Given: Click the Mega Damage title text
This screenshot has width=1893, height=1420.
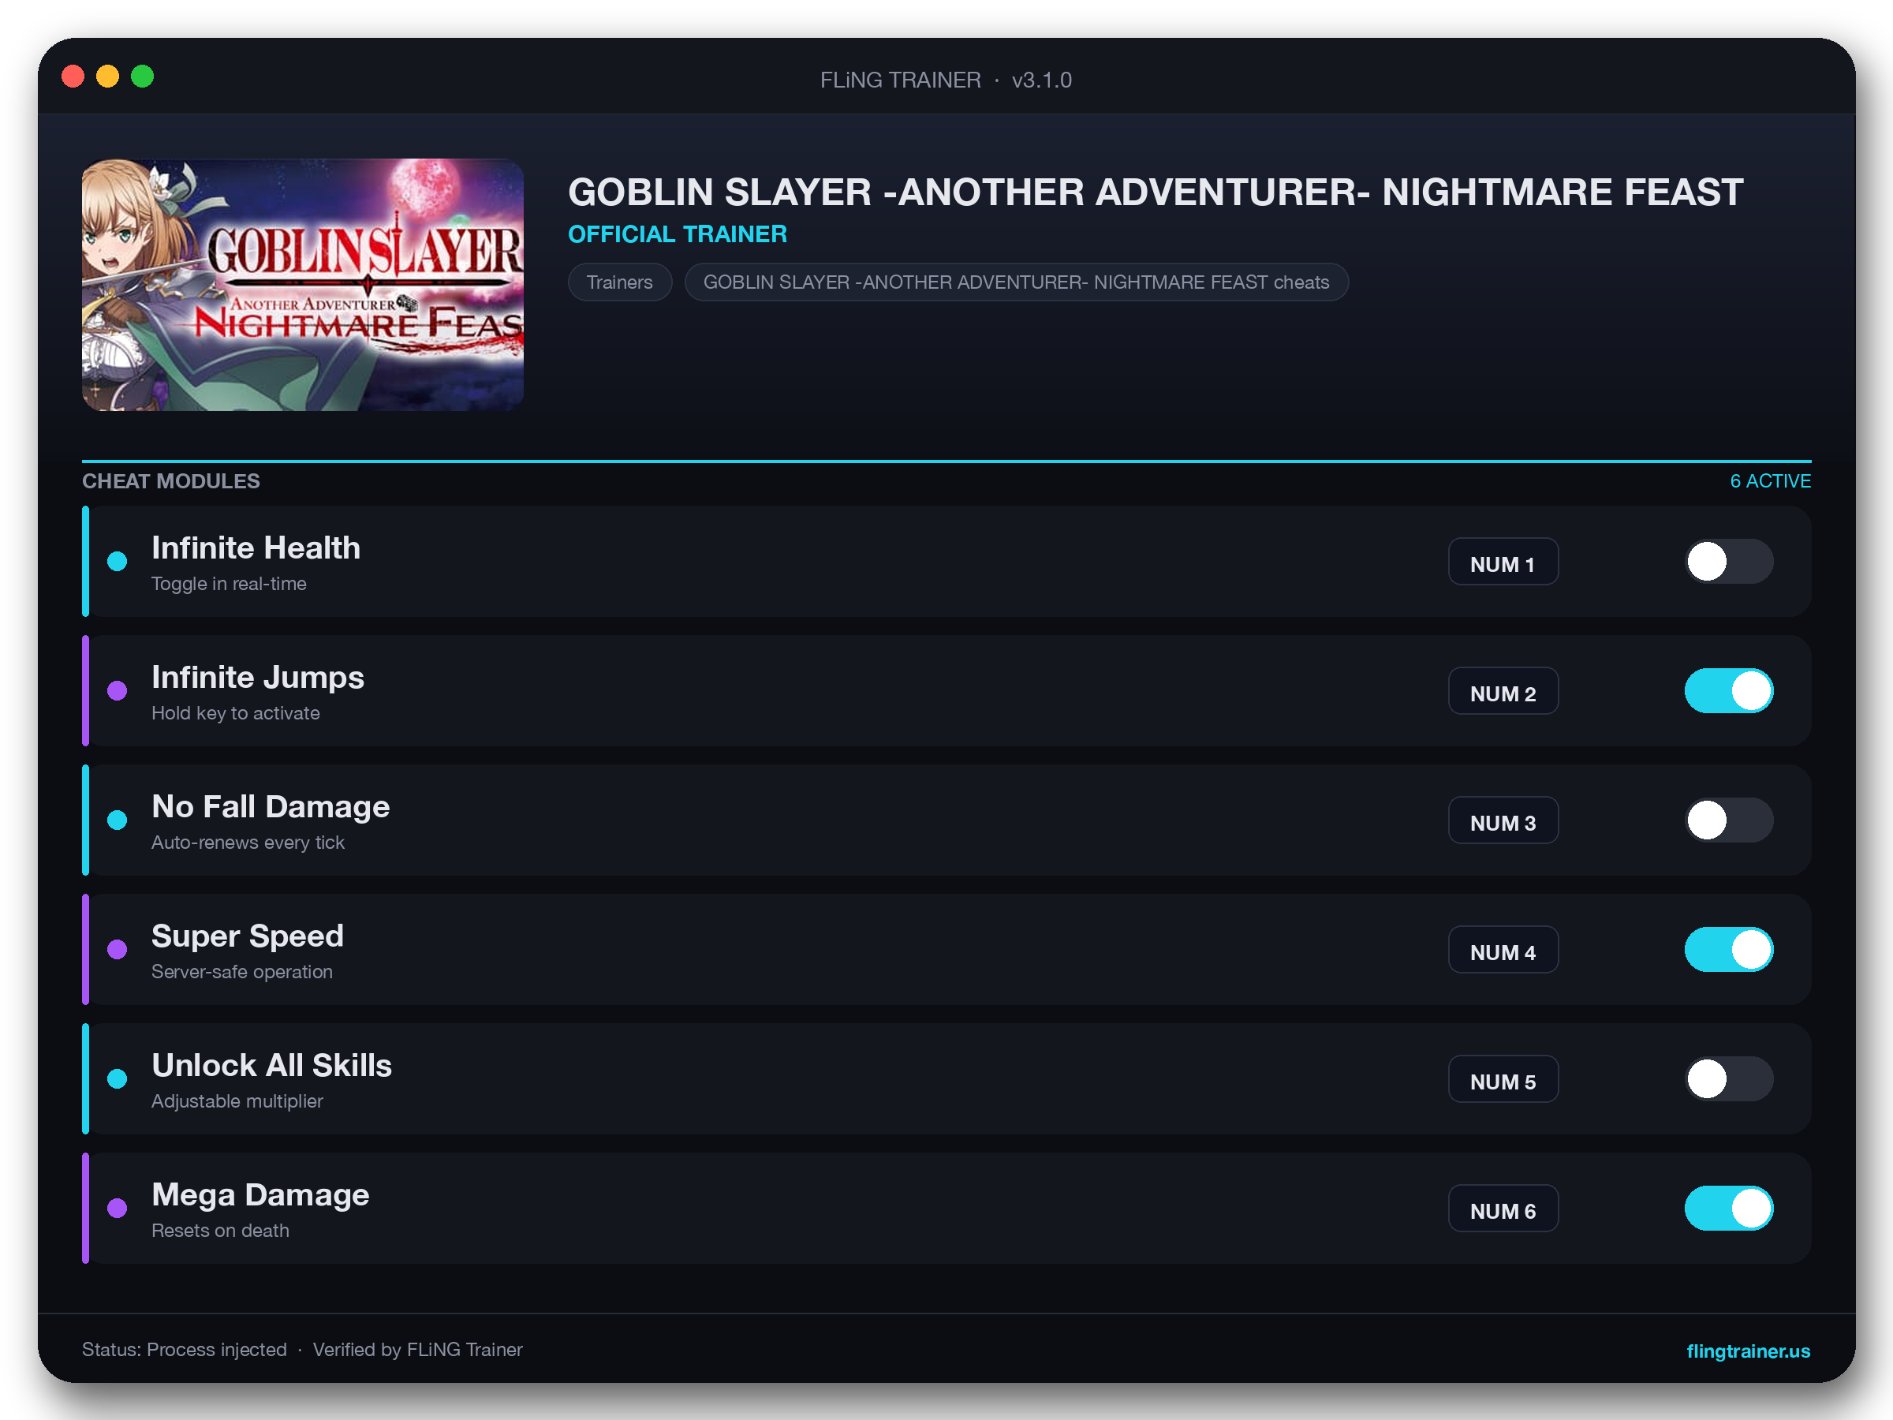Looking at the screenshot, I should click(260, 1194).
